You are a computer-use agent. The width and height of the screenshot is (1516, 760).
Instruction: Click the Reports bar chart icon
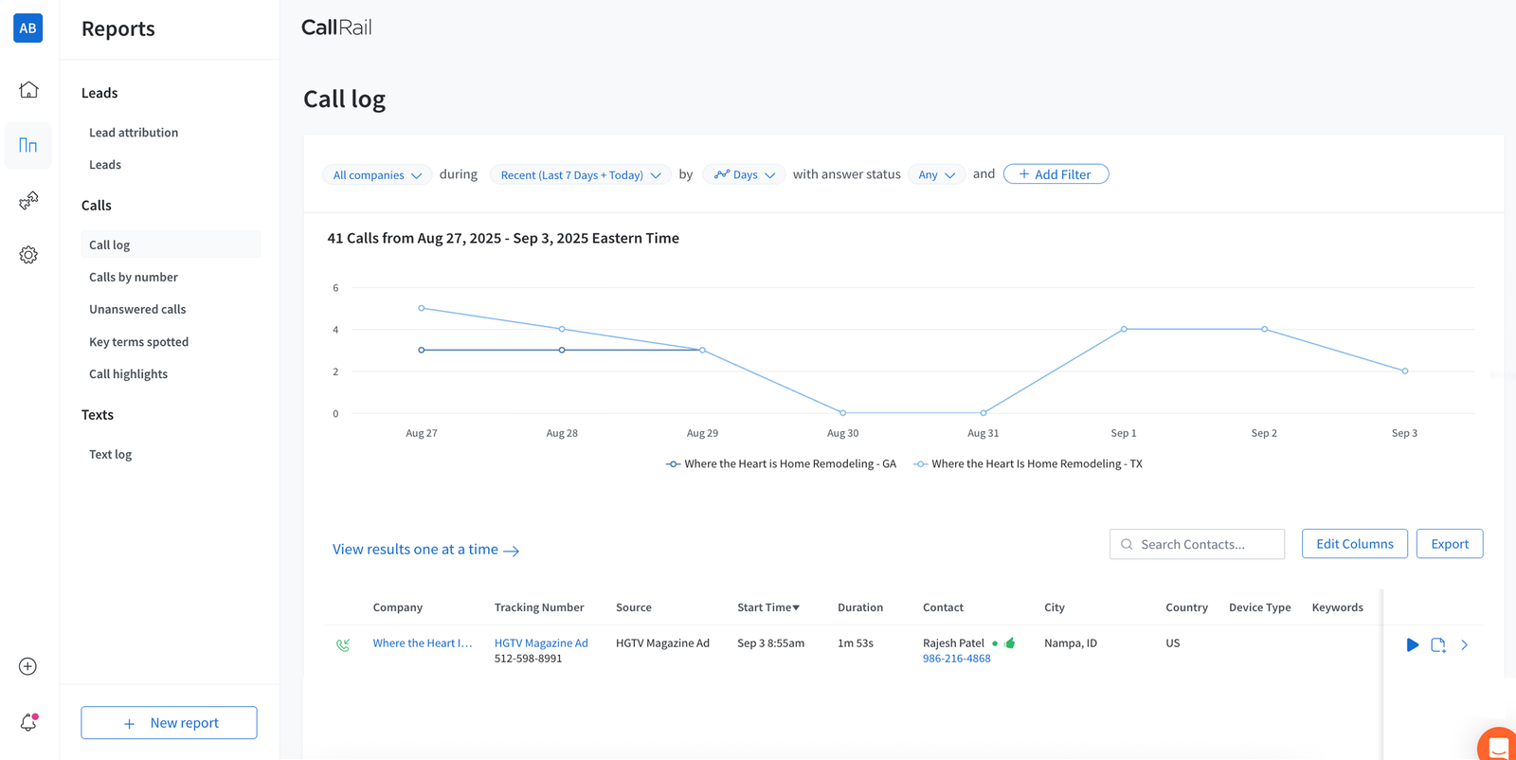click(28, 145)
